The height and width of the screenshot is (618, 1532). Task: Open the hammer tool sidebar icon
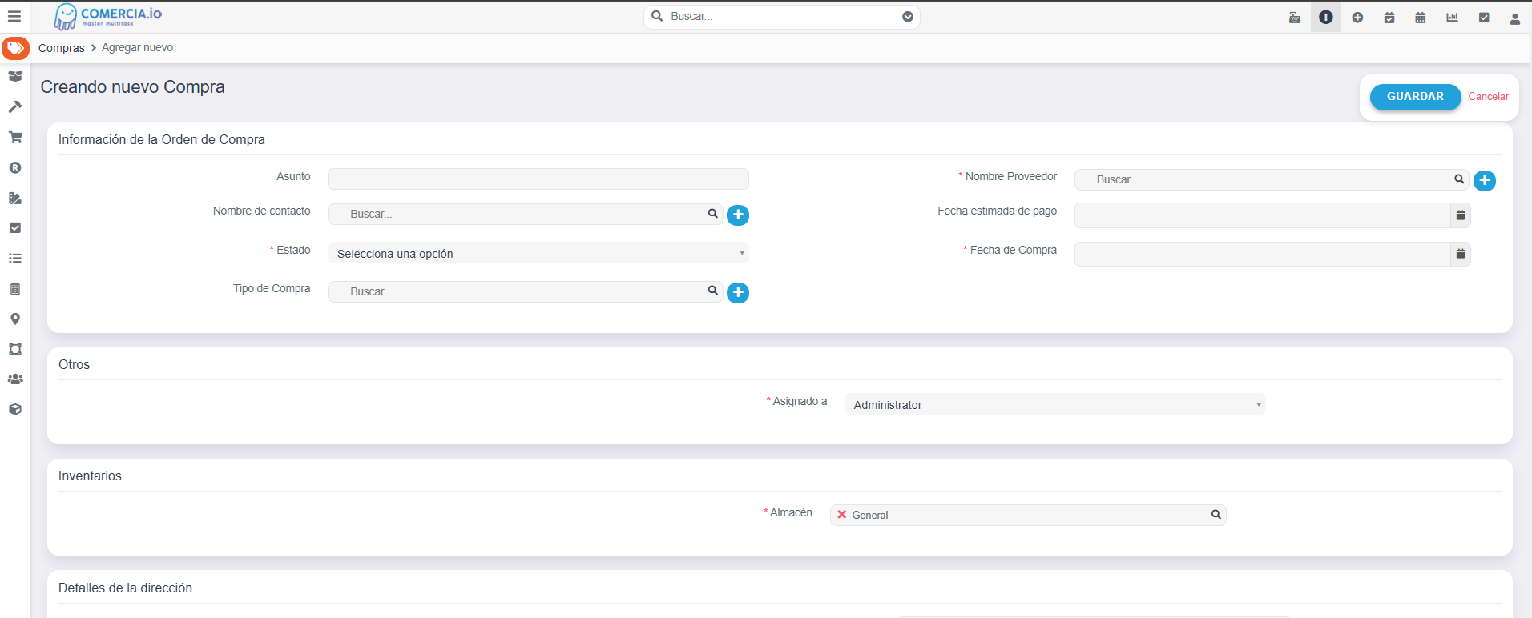coord(15,106)
